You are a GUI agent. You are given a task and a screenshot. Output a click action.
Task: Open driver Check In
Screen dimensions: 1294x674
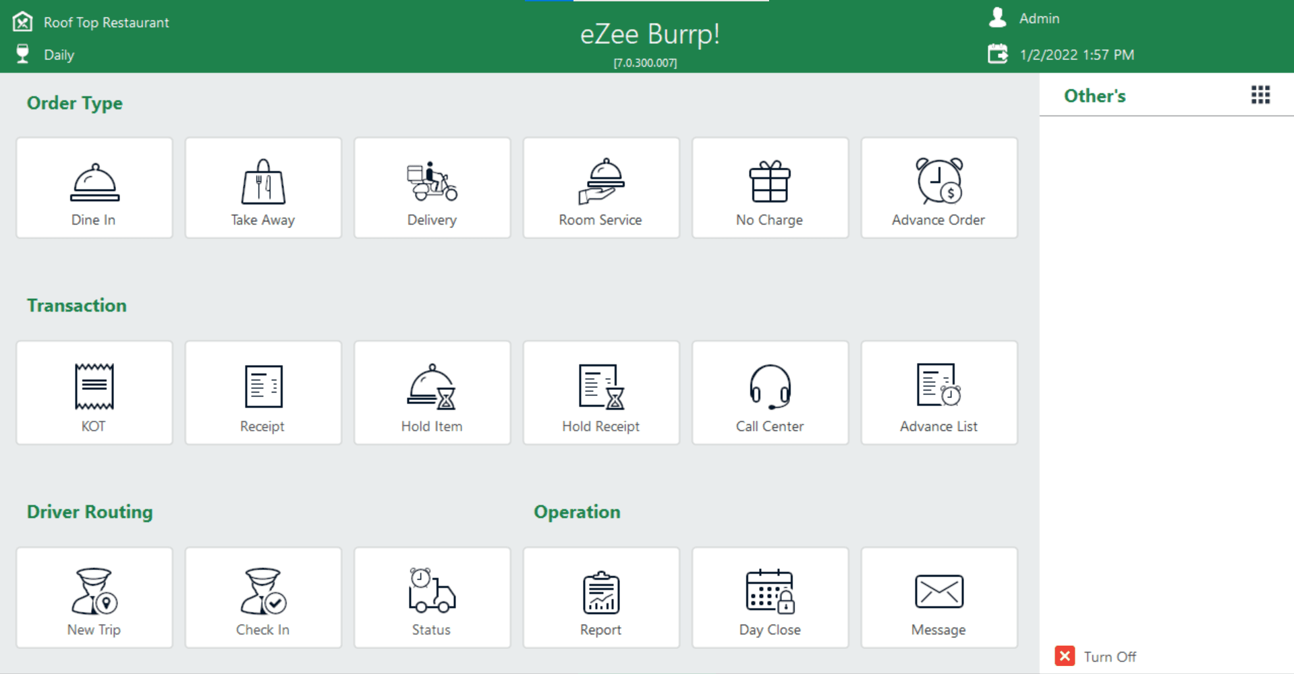(263, 598)
